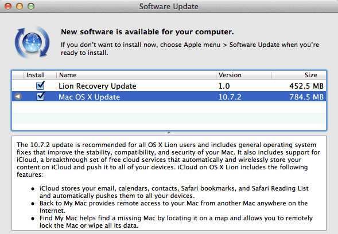Click the 'Back to My Mac' bullet item
Screen dimensions: 338x234
[x=173, y=207]
